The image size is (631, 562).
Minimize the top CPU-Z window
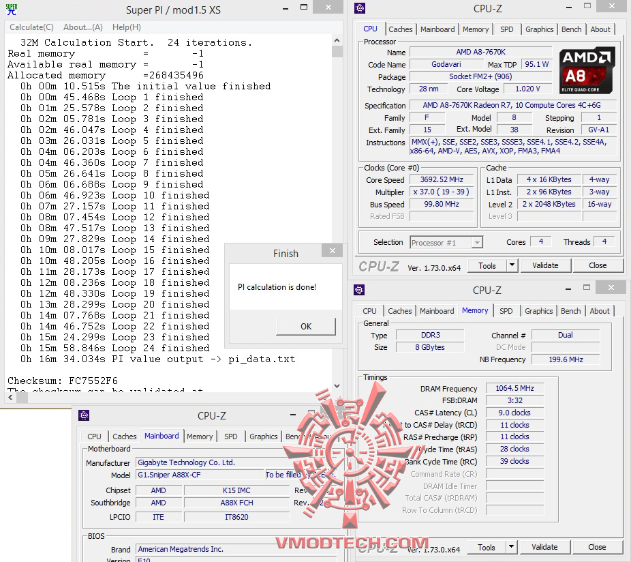[569, 8]
